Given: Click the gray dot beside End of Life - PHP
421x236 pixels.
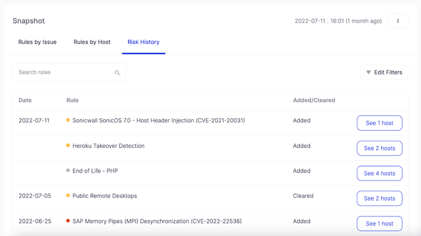Looking at the screenshot, I should click(68, 171).
